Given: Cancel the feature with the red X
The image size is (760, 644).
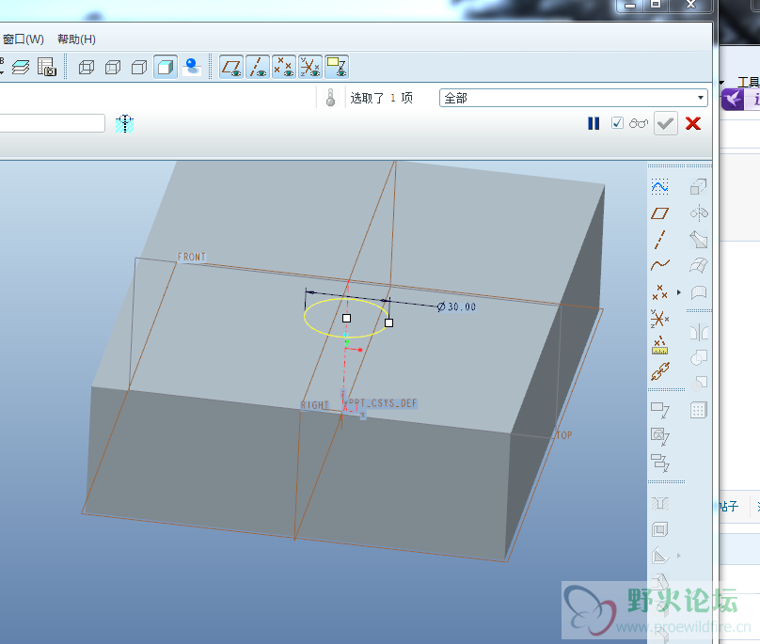Looking at the screenshot, I should (x=693, y=123).
